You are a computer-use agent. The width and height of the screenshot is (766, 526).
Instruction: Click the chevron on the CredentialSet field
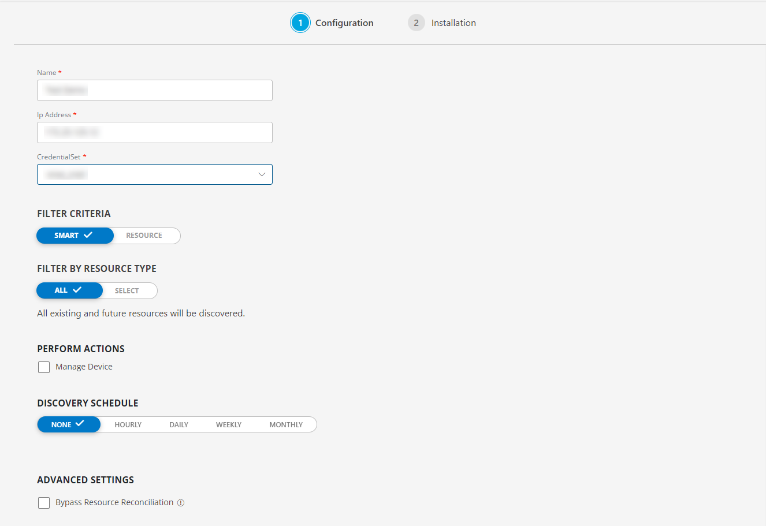click(x=262, y=174)
